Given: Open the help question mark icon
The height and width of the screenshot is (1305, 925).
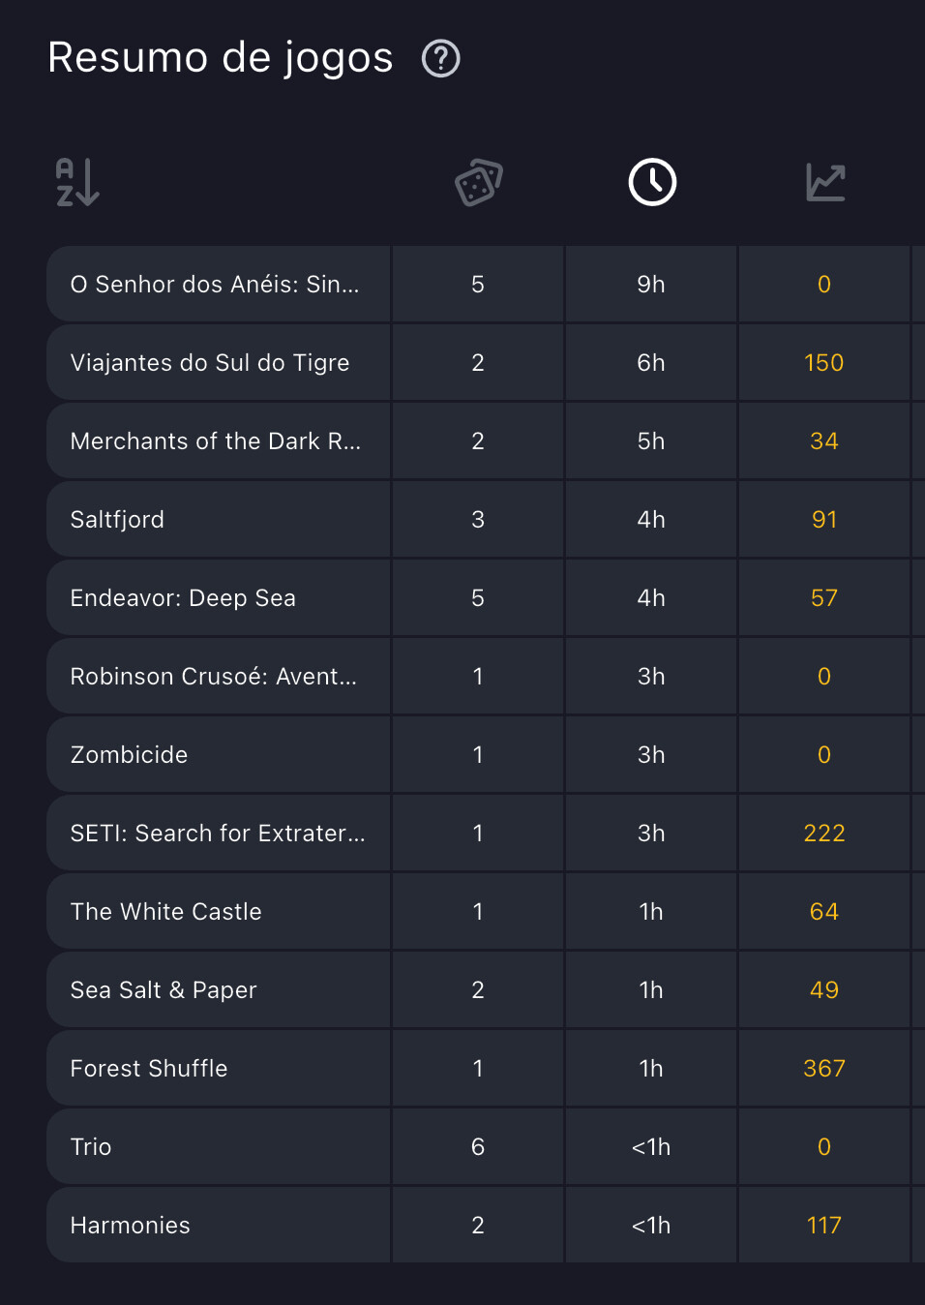Looking at the screenshot, I should tap(441, 59).
